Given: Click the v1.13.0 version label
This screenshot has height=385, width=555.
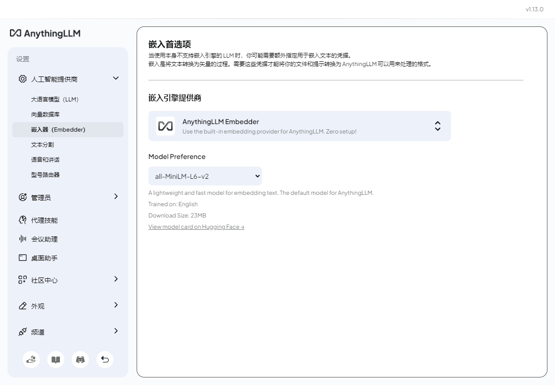Looking at the screenshot, I should click(535, 9).
